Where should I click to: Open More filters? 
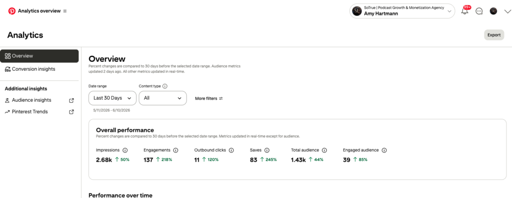coord(209,98)
